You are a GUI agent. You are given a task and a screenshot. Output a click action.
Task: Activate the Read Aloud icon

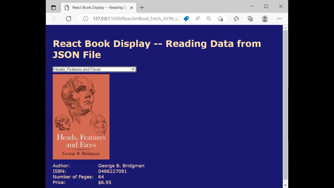click(198, 19)
